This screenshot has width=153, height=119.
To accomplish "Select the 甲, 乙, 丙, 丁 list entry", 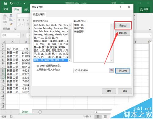I will click(x=51, y=57).
